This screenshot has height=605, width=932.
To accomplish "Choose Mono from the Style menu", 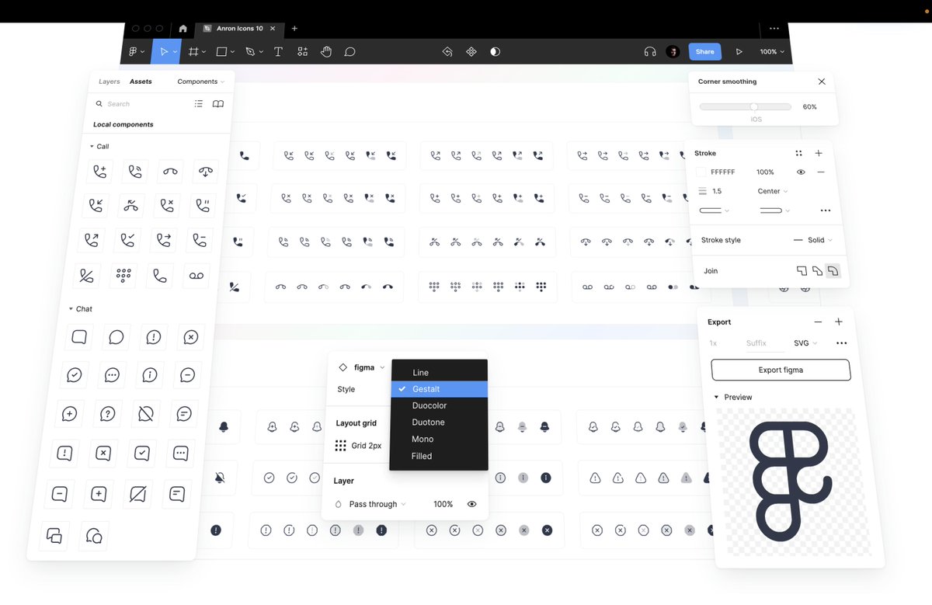I will tap(439, 439).
